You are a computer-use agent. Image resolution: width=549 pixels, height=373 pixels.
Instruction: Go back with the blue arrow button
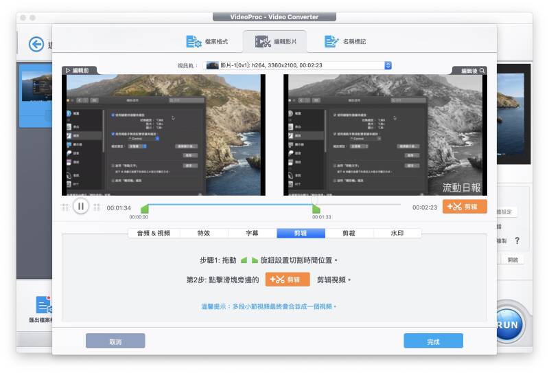click(36, 44)
